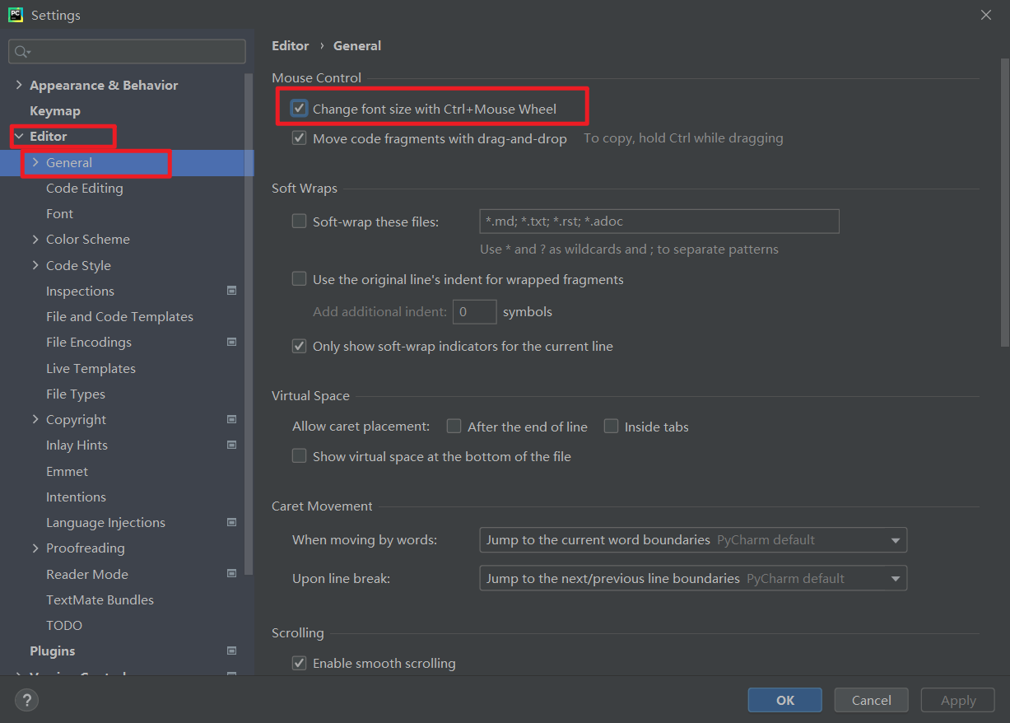Click the search magnifier icon in settings
Image resolution: width=1010 pixels, height=723 pixels.
(x=21, y=52)
